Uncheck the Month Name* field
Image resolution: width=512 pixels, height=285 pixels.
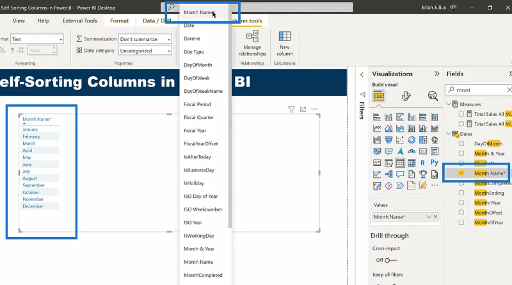tap(461, 173)
